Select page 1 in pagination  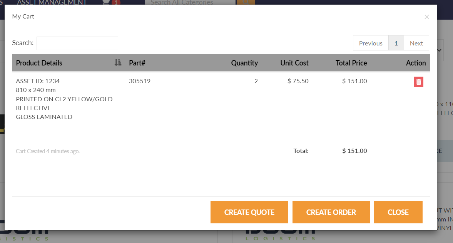coord(396,43)
